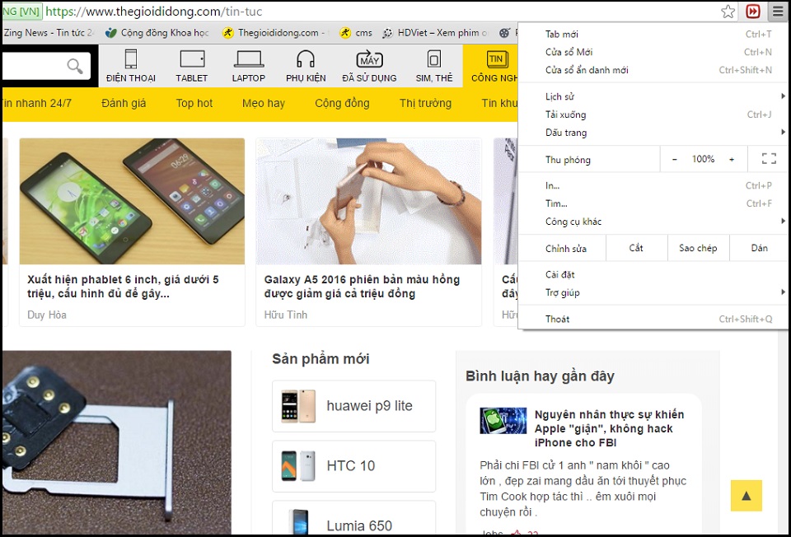Viewport: 791px width, 537px height.
Task: Open the phablet 6 inch article thumbnail
Action: pos(132,201)
